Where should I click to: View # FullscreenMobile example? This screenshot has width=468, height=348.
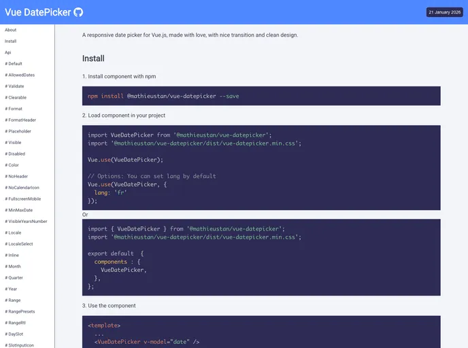pyautogui.click(x=23, y=199)
